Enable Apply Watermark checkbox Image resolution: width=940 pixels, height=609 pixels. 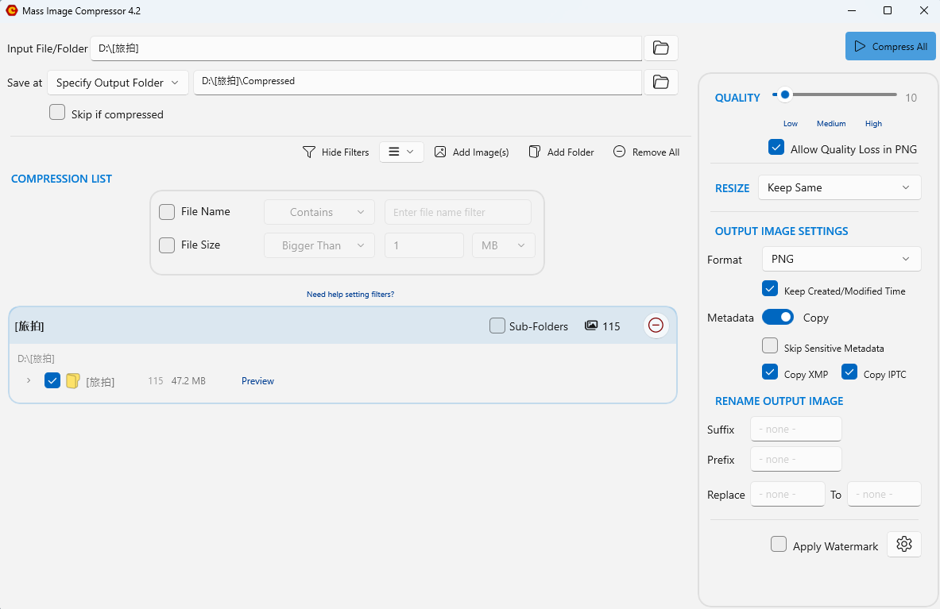click(x=779, y=545)
